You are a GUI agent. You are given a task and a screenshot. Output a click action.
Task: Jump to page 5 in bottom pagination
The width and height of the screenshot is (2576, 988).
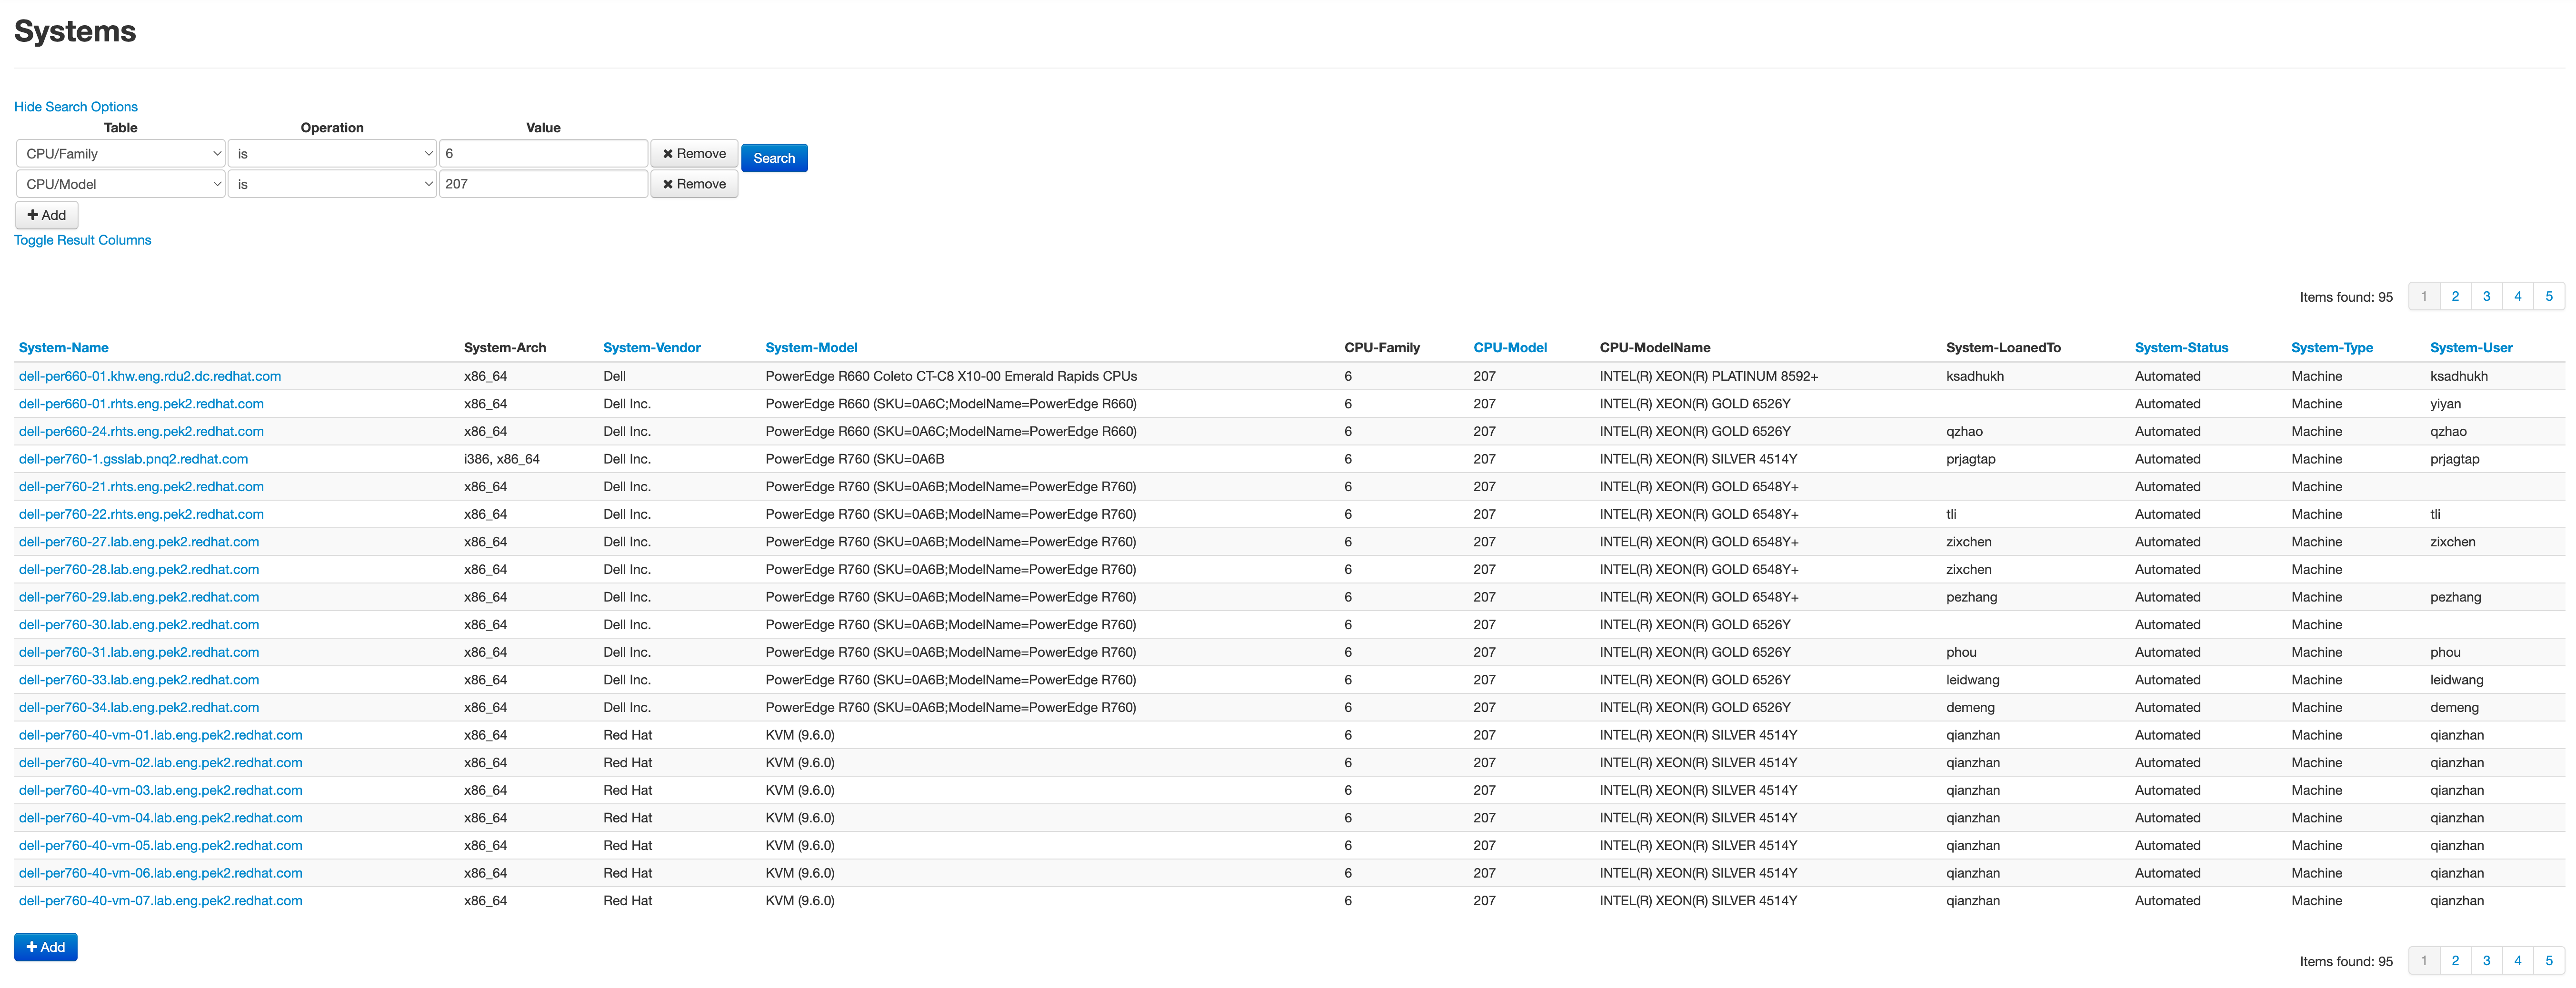point(2548,960)
